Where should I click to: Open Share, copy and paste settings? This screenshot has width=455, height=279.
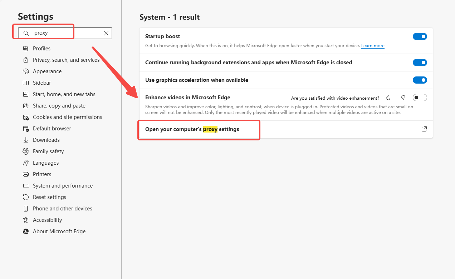59,106
